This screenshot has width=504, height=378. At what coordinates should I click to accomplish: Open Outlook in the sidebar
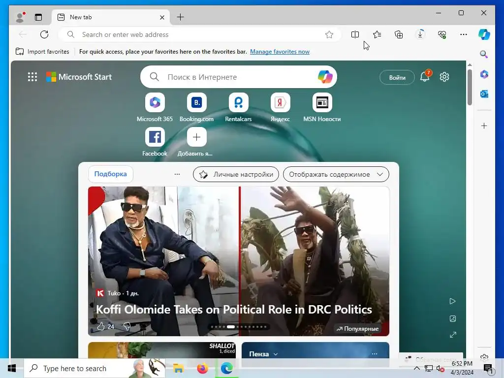(x=484, y=94)
